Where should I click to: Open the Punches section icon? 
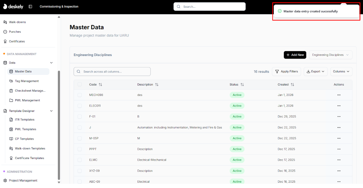pos(5,32)
